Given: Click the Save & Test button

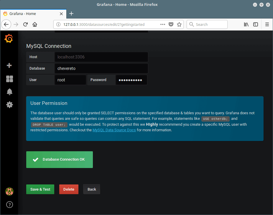Looking at the screenshot, I should 40,189.
